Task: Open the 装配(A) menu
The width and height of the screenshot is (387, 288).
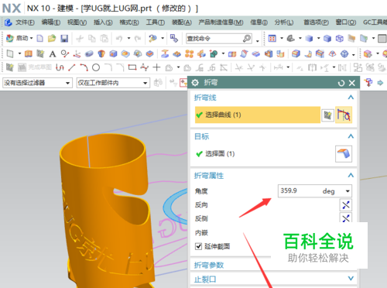Action: click(x=182, y=22)
